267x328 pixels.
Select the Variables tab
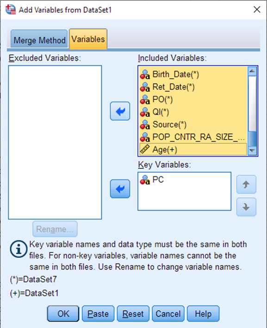click(x=88, y=39)
